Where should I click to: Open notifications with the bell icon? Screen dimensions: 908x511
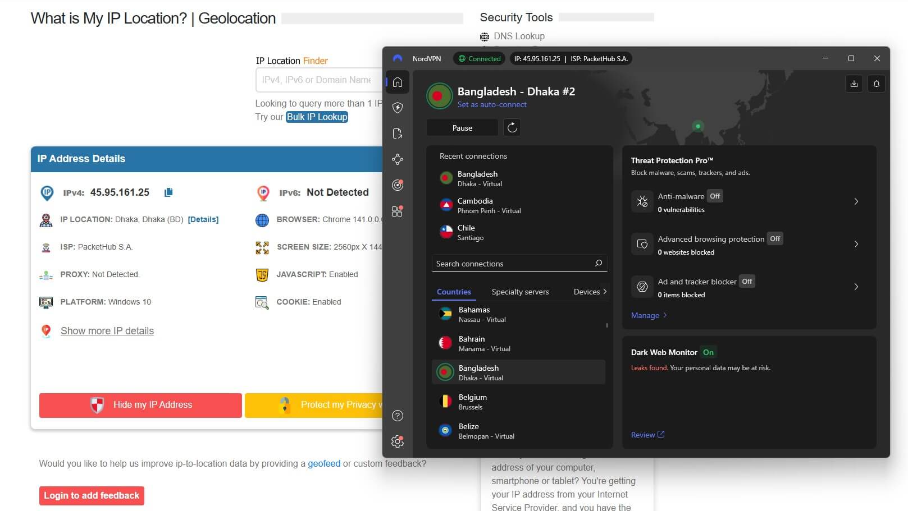(x=877, y=84)
